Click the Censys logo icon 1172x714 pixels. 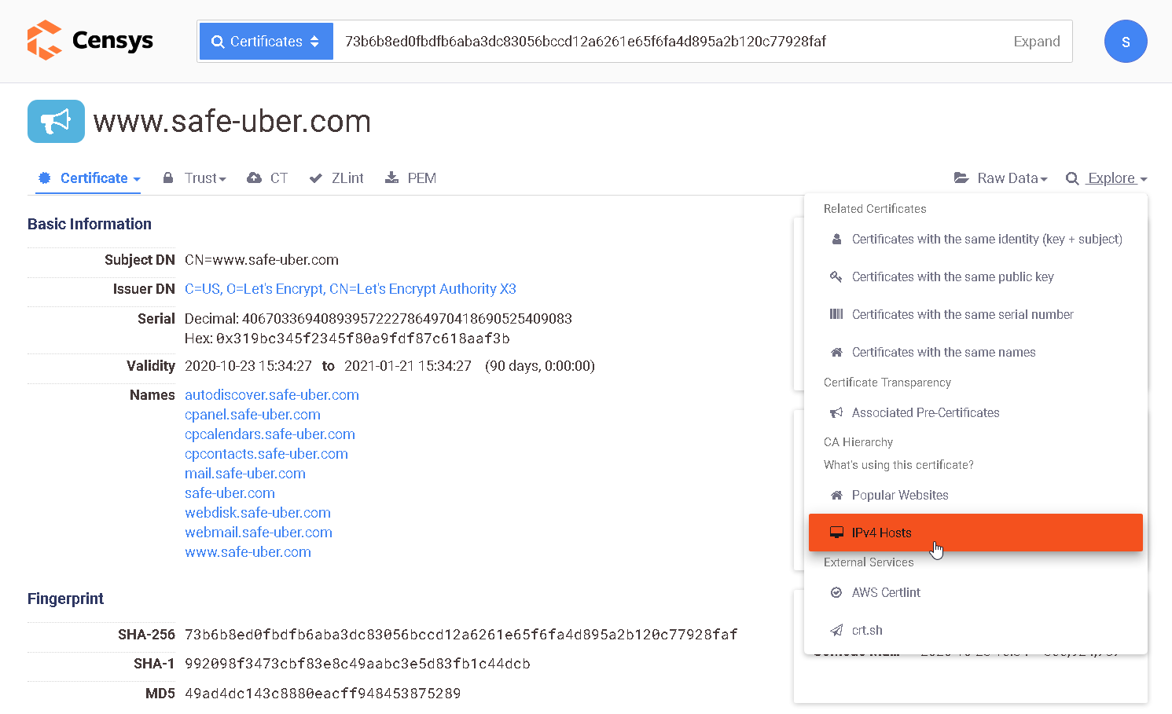[45, 40]
